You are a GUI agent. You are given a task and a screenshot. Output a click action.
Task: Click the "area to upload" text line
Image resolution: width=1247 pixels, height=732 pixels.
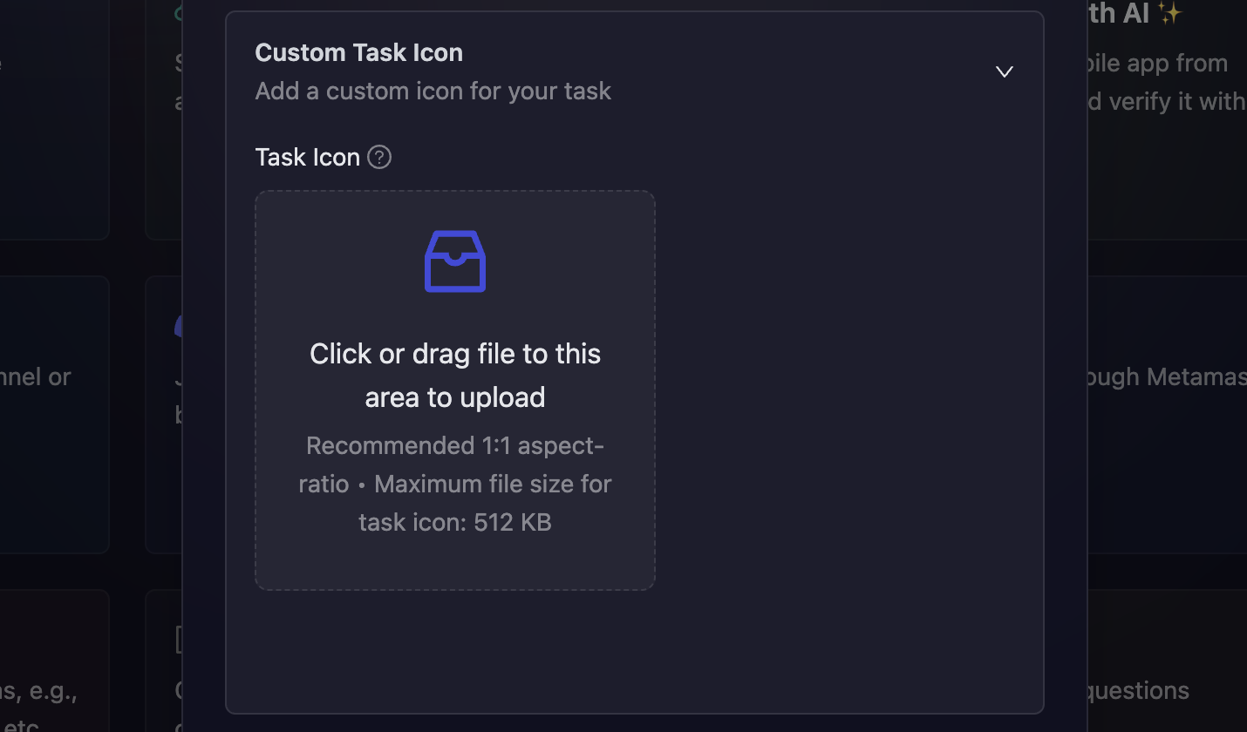(x=455, y=397)
